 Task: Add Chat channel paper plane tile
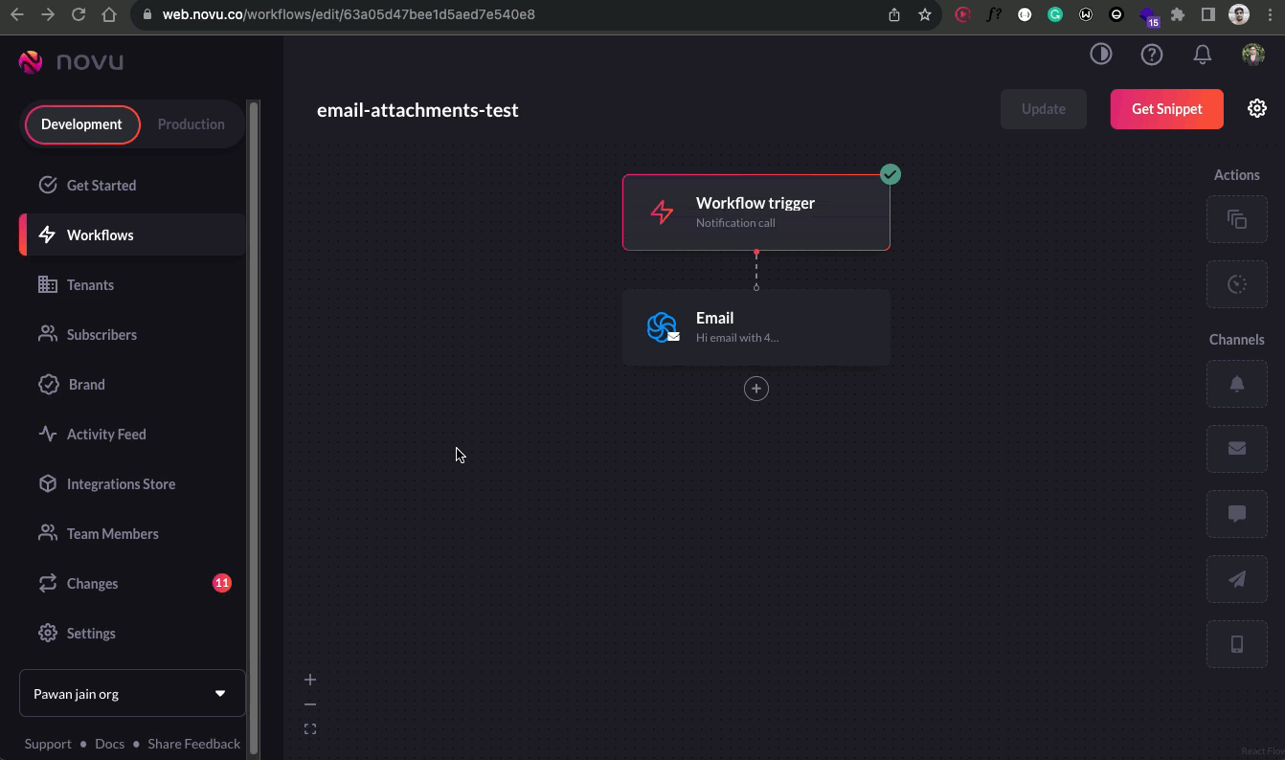click(x=1237, y=579)
